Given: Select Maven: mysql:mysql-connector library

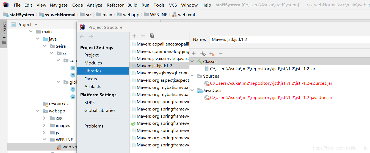Looking at the screenshot, I should click(x=159, y=73).
